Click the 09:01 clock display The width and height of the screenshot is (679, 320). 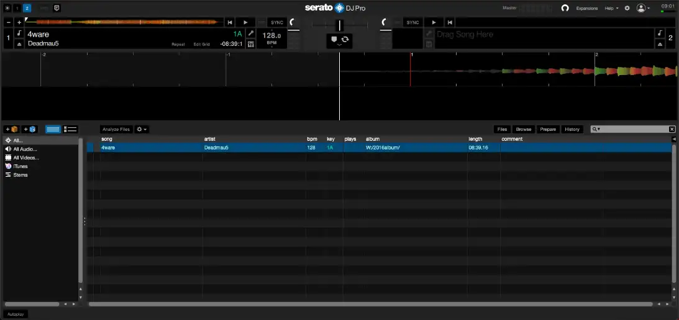pos(667,6)
